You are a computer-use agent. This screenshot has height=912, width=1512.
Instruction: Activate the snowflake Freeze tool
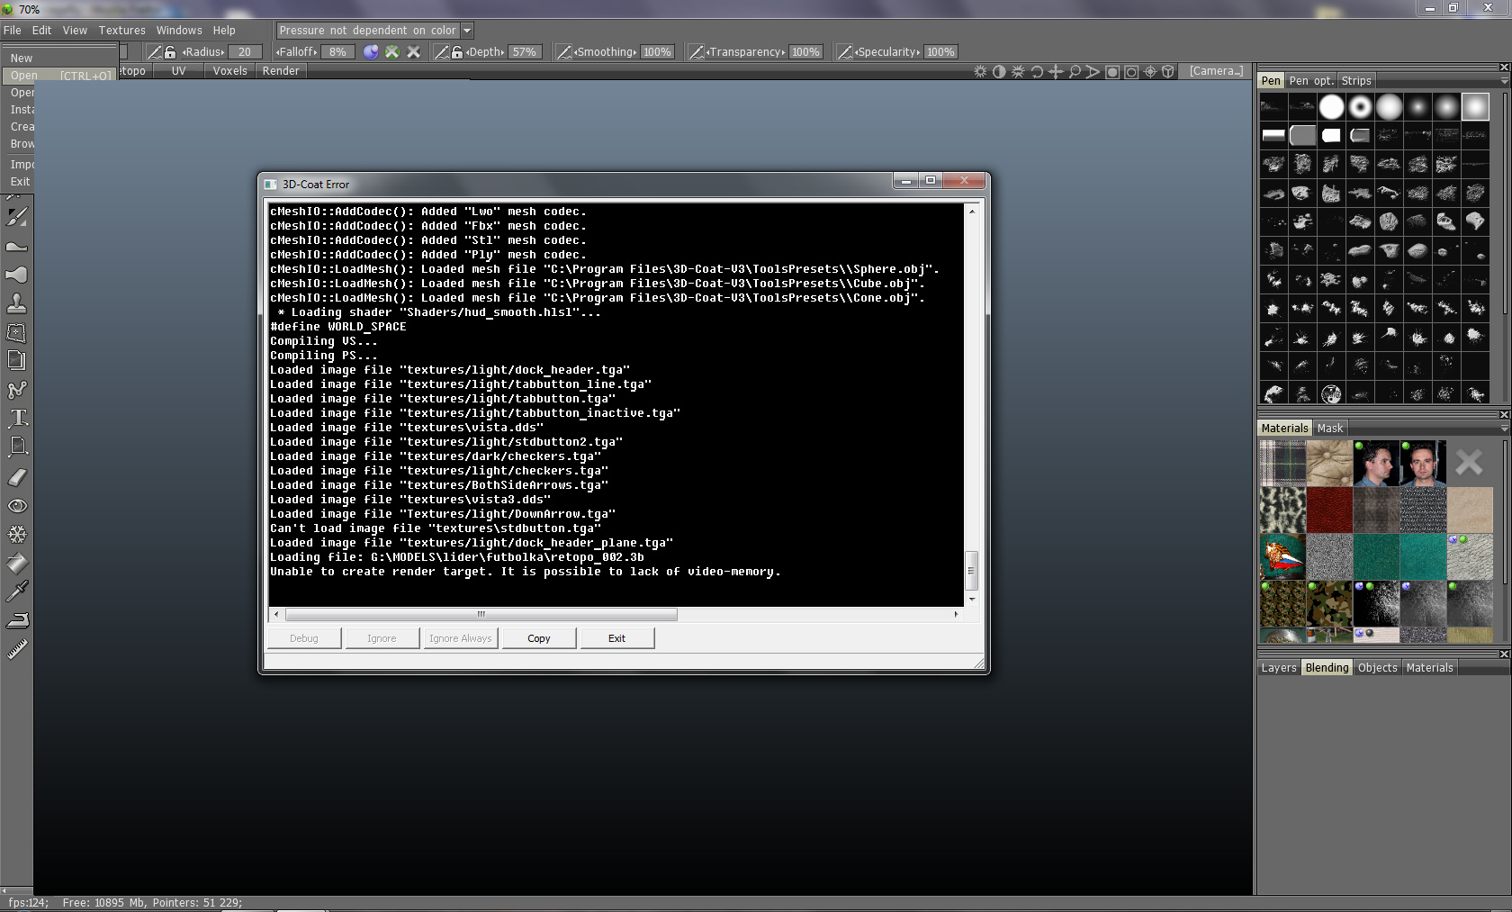tap(17, 535)
